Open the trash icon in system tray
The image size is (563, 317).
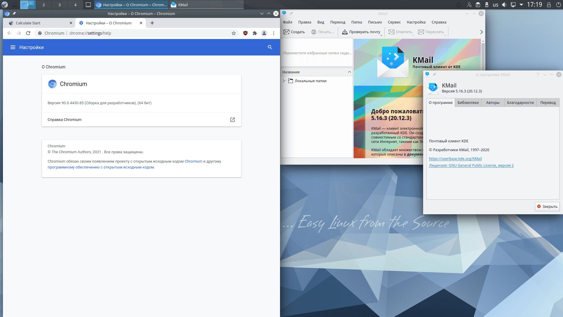459,5
